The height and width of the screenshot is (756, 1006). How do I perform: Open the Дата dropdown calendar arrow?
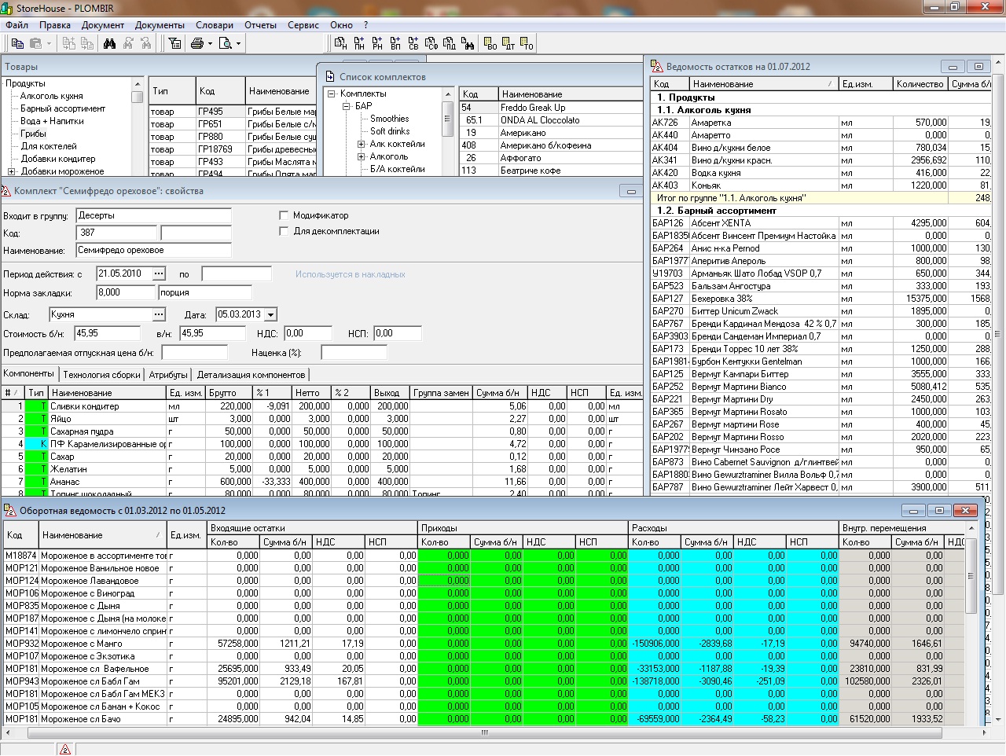271,314
